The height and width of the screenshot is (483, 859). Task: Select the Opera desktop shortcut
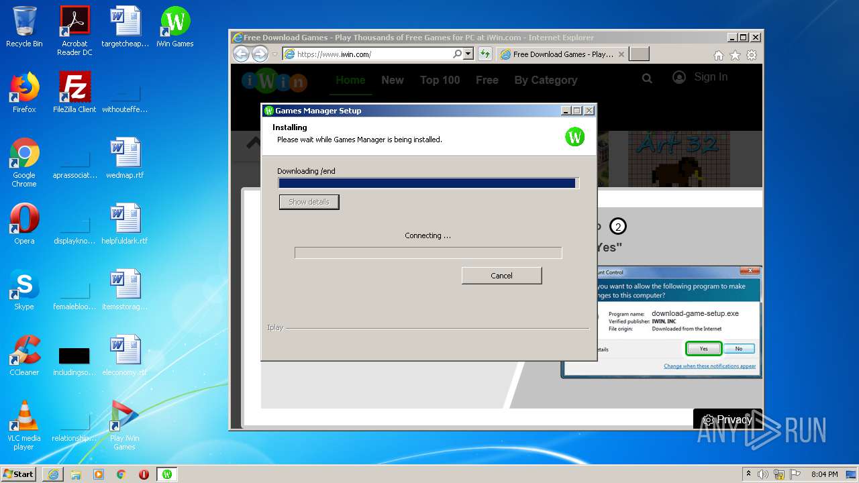pos(24,224)
